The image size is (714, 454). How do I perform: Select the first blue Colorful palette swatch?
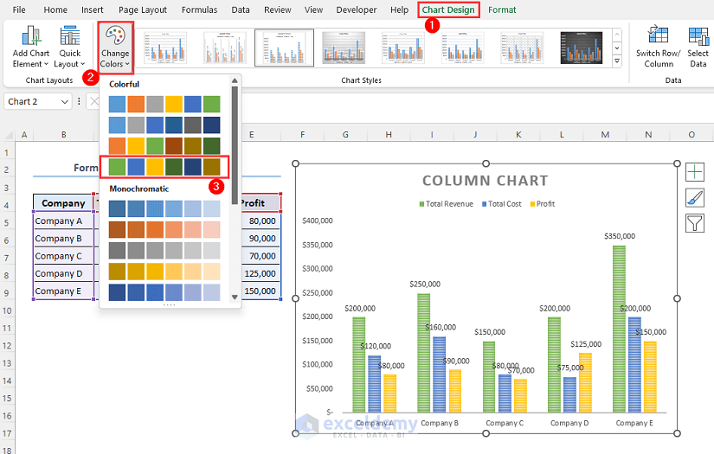click(117, 104)
